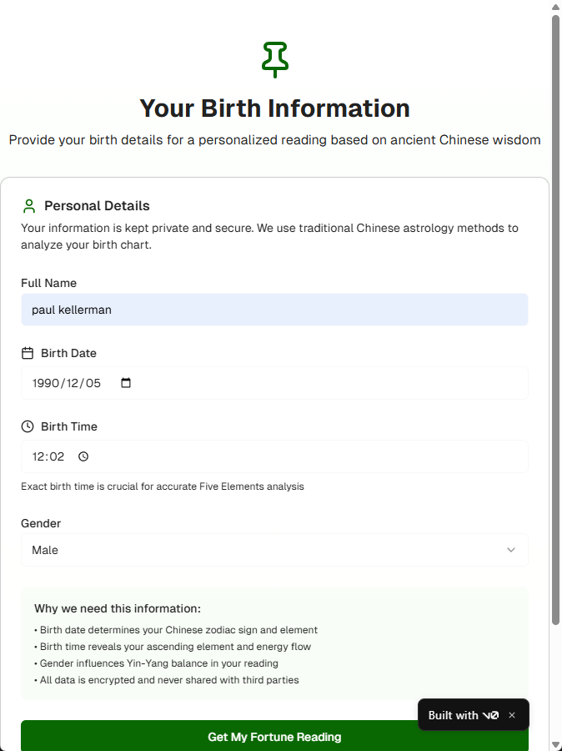Dismiss the Built with badge

click(x=512, y=715)
